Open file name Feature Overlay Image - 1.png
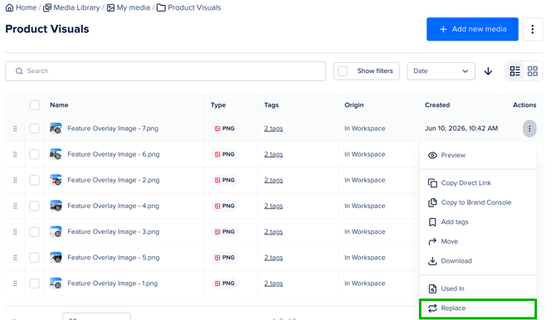This screenshot has width=556, height=320. (112, 284)
